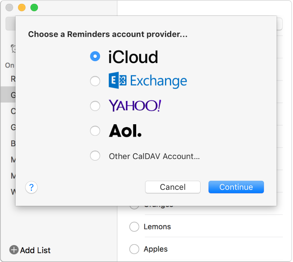Click the black Aol. logo
This screenshot has width=293, height=262.
125,131
